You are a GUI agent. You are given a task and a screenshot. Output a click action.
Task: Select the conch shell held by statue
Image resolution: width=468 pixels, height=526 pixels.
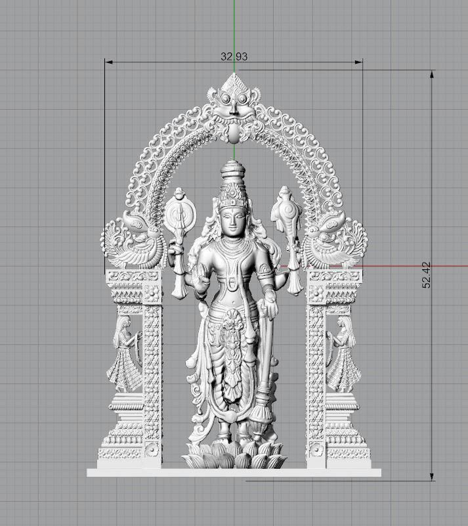tap(286, 212)
